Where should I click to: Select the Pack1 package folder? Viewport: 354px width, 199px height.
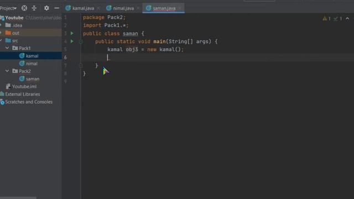(24, 48)
